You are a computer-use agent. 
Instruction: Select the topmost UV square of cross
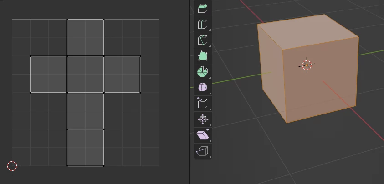coord(85,38)
